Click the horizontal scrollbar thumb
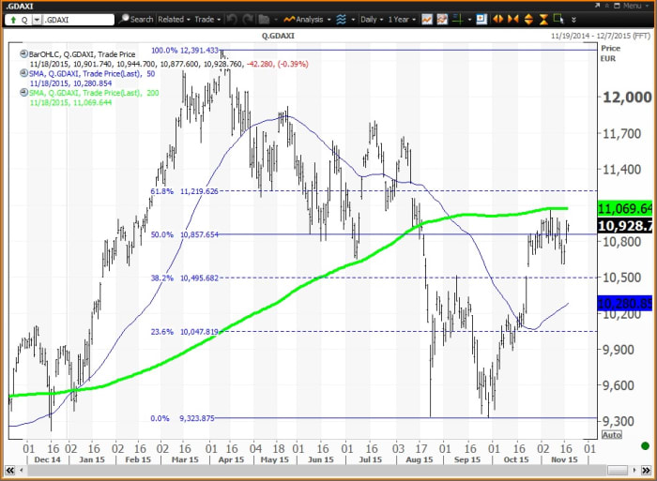Viewport: 657px width, 481px height. click(618, 470)
